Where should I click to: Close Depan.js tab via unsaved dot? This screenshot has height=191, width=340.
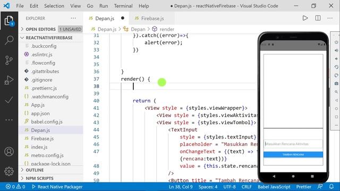tap(123, 18)
